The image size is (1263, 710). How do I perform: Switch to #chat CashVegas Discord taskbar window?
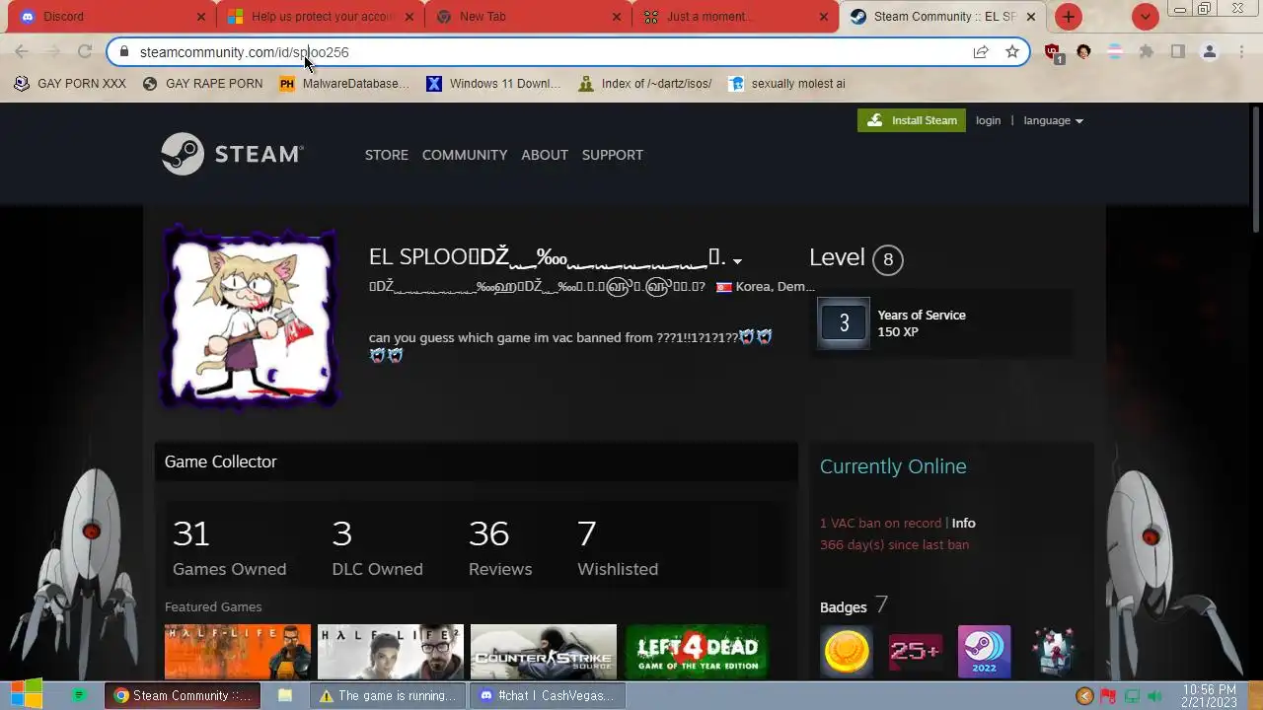tap(547, 695)
